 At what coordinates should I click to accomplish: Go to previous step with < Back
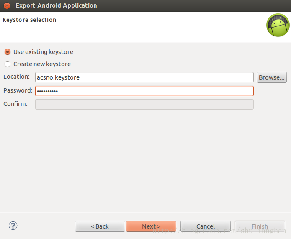(100, 226)
